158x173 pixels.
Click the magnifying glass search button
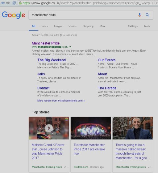tap(148, 15)
